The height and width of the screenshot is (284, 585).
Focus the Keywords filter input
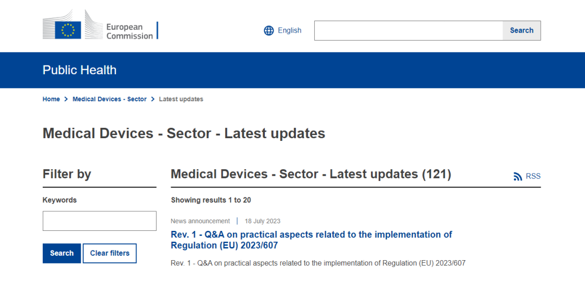(x=100, y=221)
